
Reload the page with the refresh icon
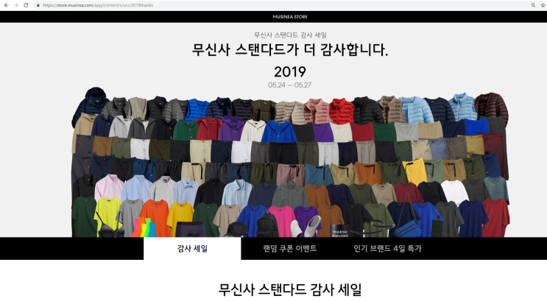pos(26,5)
